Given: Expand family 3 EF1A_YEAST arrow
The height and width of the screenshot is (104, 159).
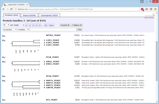Looking at the screenshot, I should pos(3,57).
